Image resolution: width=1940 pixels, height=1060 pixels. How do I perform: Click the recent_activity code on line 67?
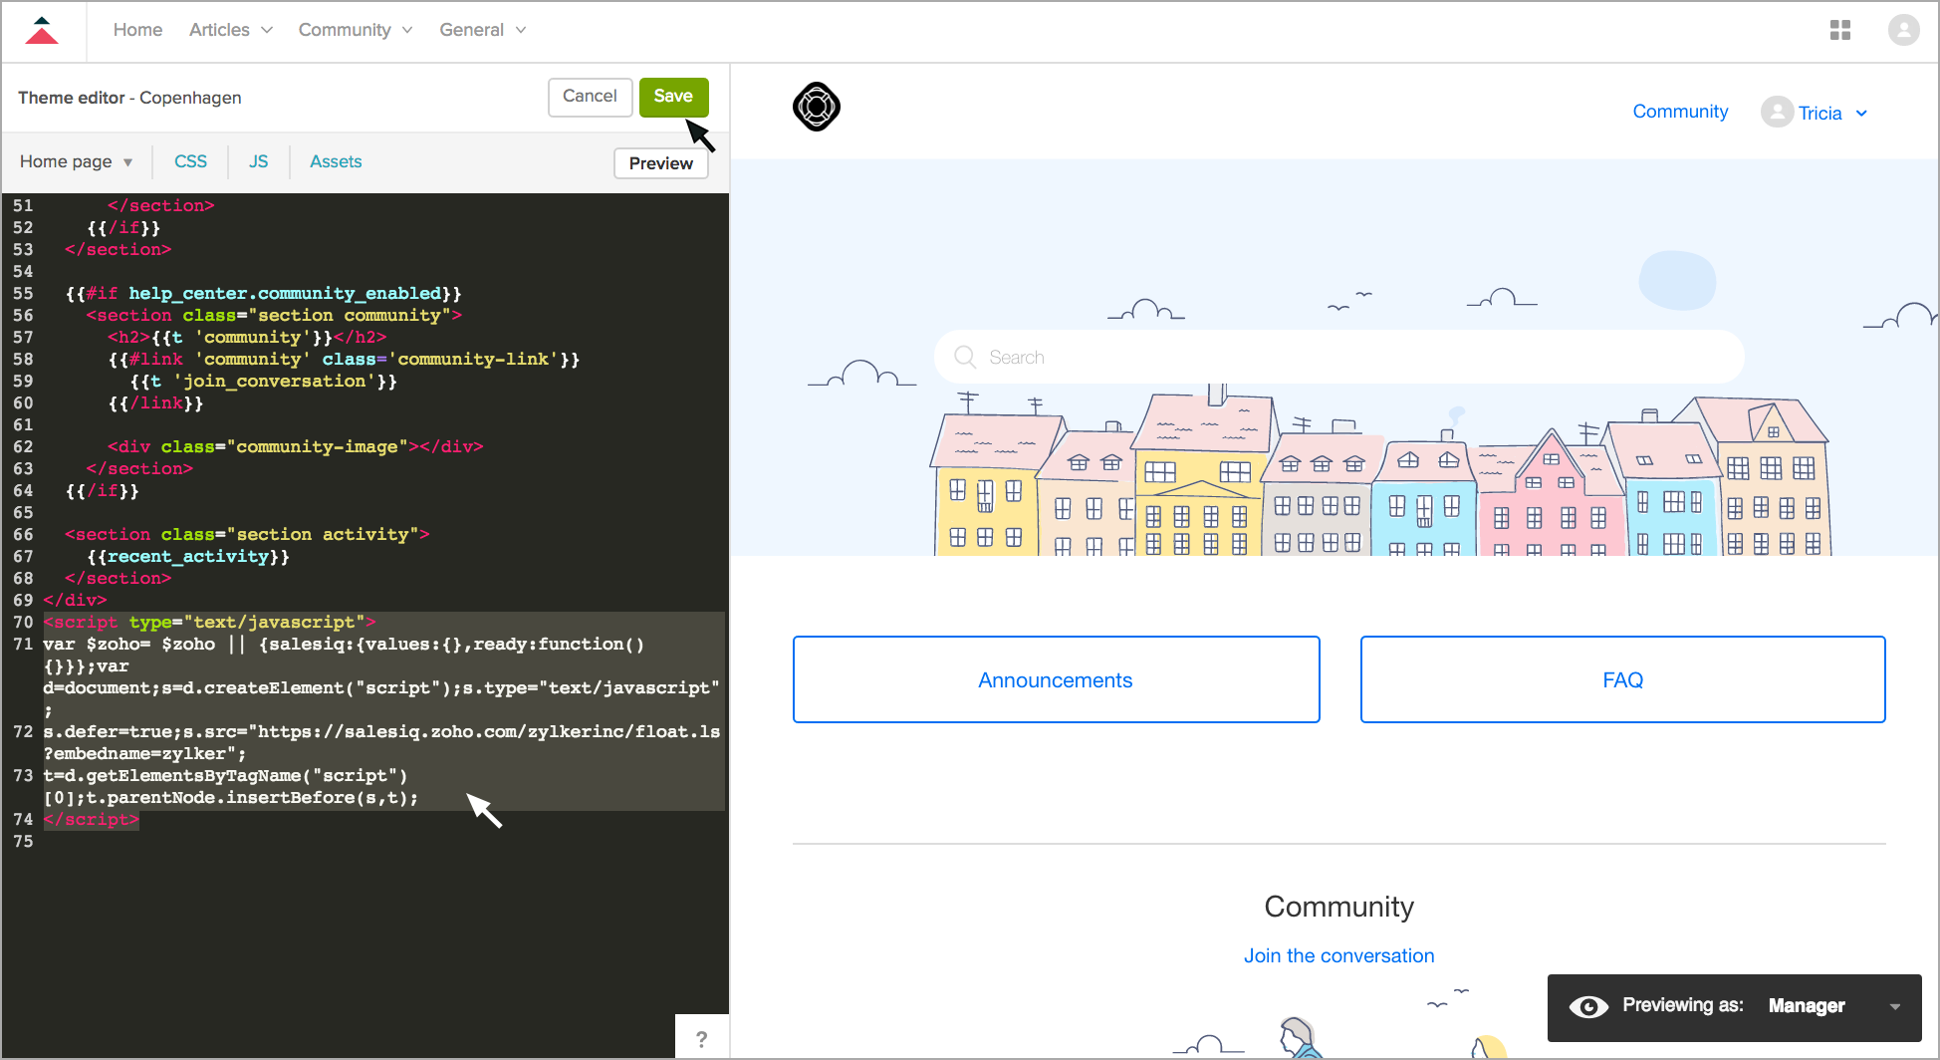click(188, 557)
